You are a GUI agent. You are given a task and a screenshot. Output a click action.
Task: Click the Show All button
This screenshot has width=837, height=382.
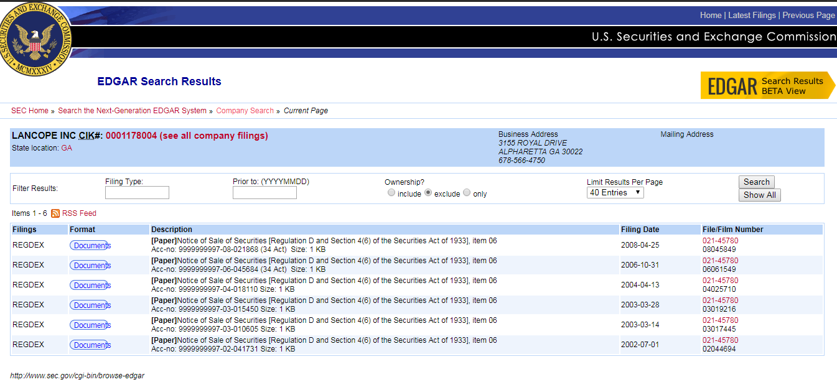tap(759, 195)
